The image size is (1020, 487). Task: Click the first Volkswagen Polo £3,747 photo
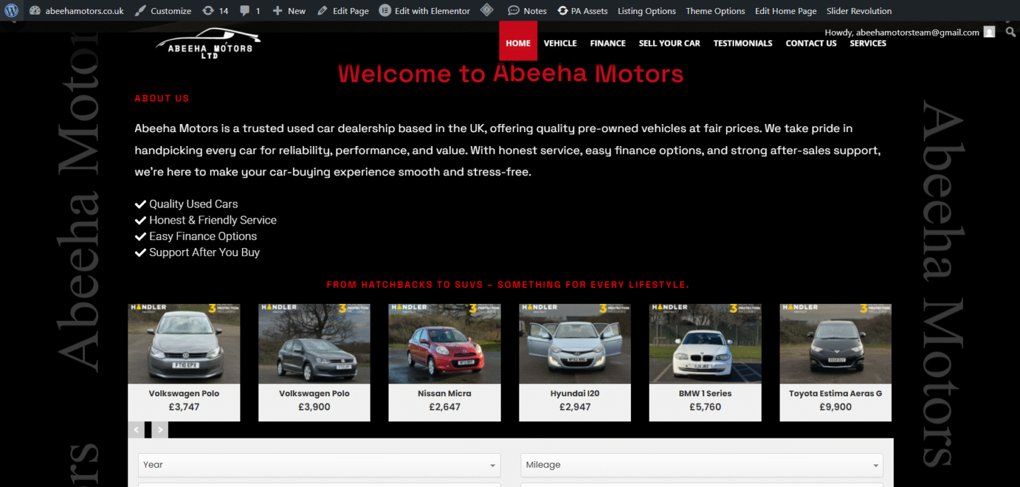coord(184,344)
